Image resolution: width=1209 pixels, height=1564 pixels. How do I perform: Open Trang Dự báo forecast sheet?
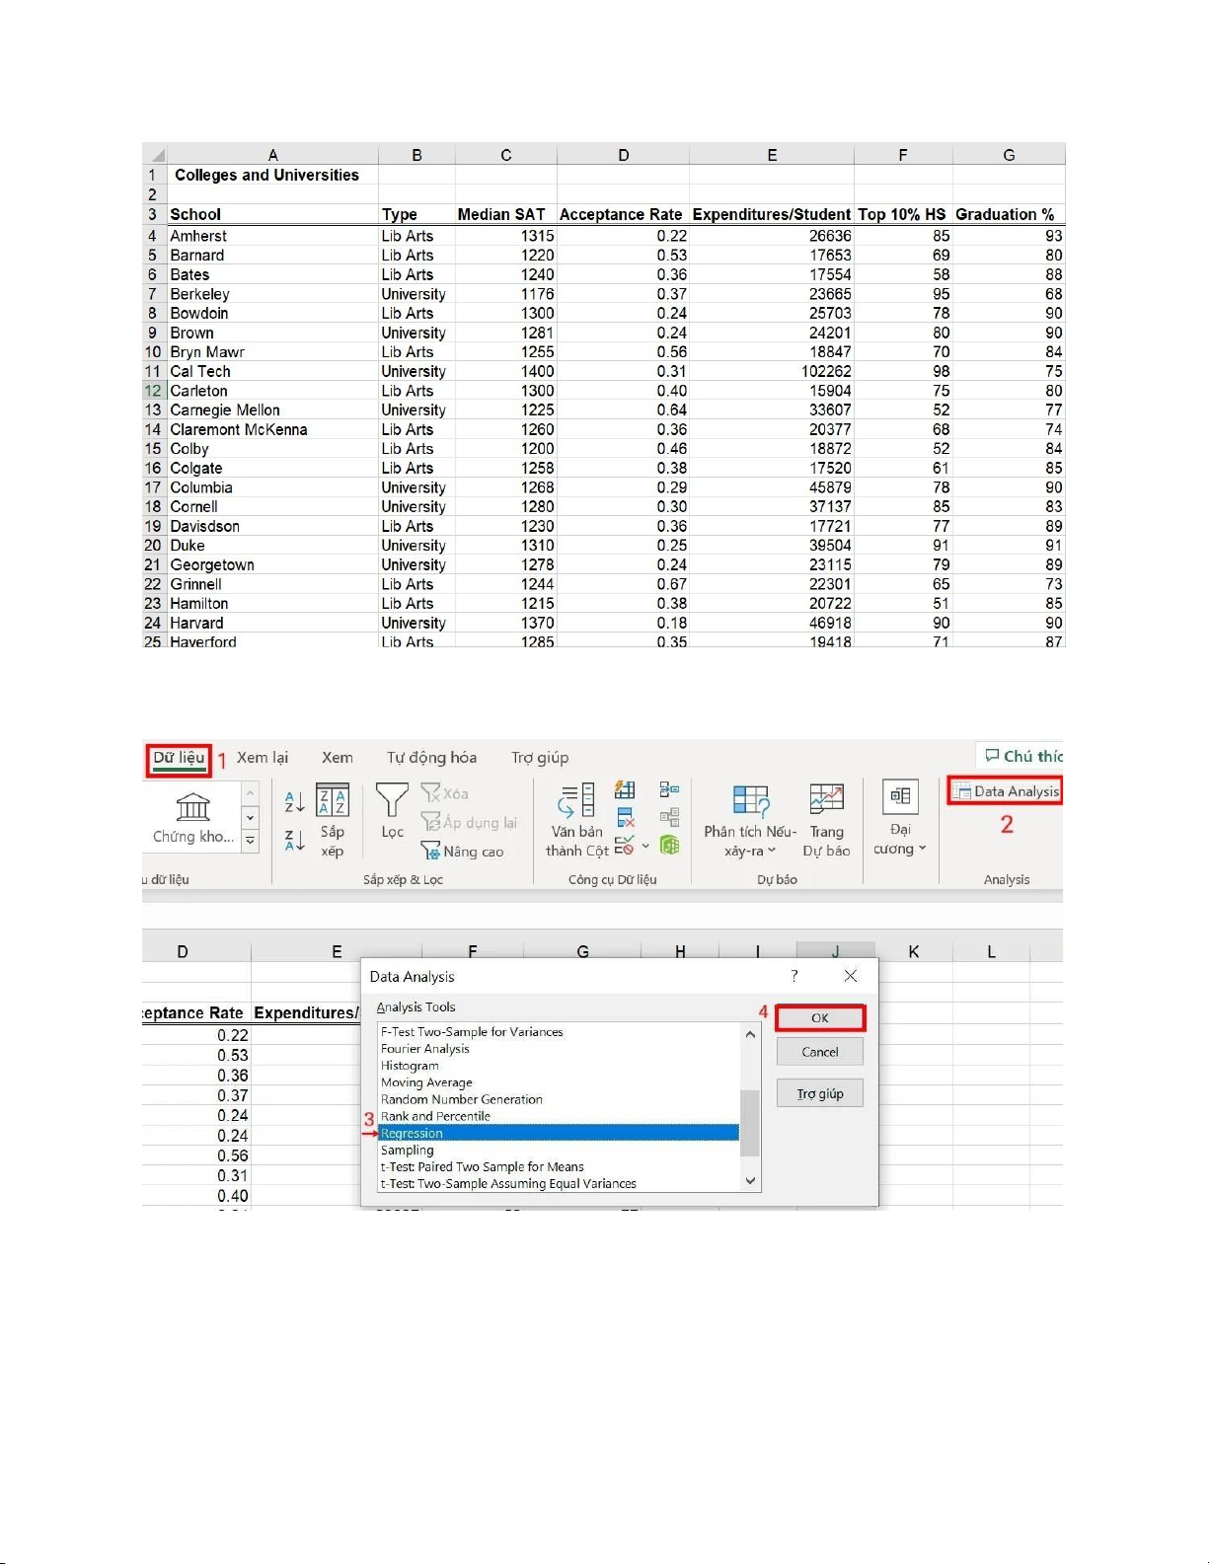[x=826, y=821]
